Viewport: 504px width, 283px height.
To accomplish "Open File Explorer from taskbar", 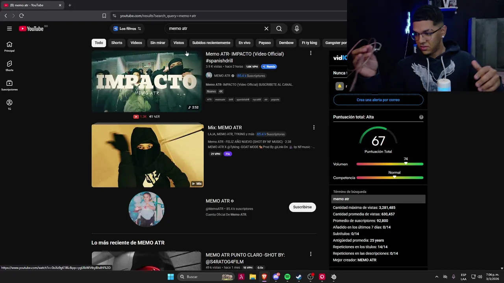I will [x=252, y=277].
